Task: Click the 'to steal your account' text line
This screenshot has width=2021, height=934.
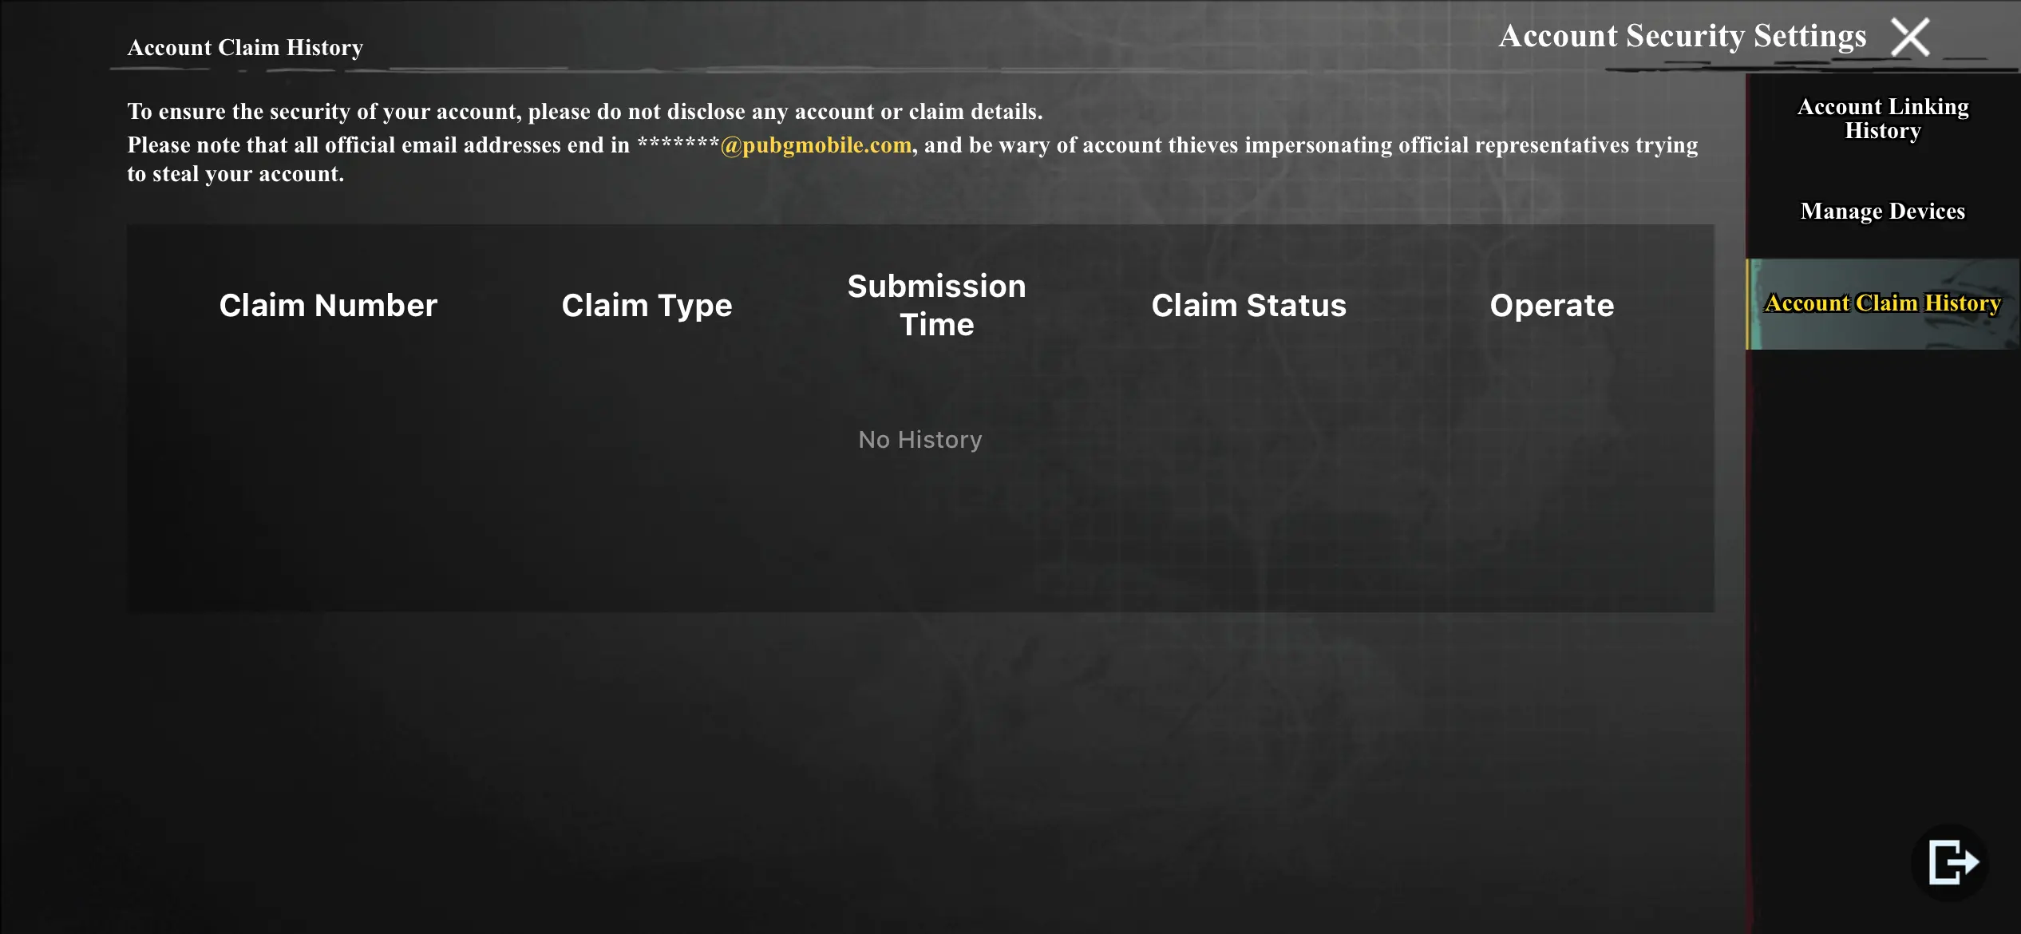Action: click(x=235, y=174)
